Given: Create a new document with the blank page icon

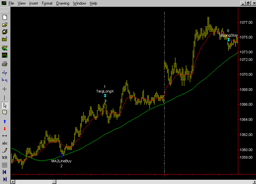Looking at the screenshot, I should (5, 17).
